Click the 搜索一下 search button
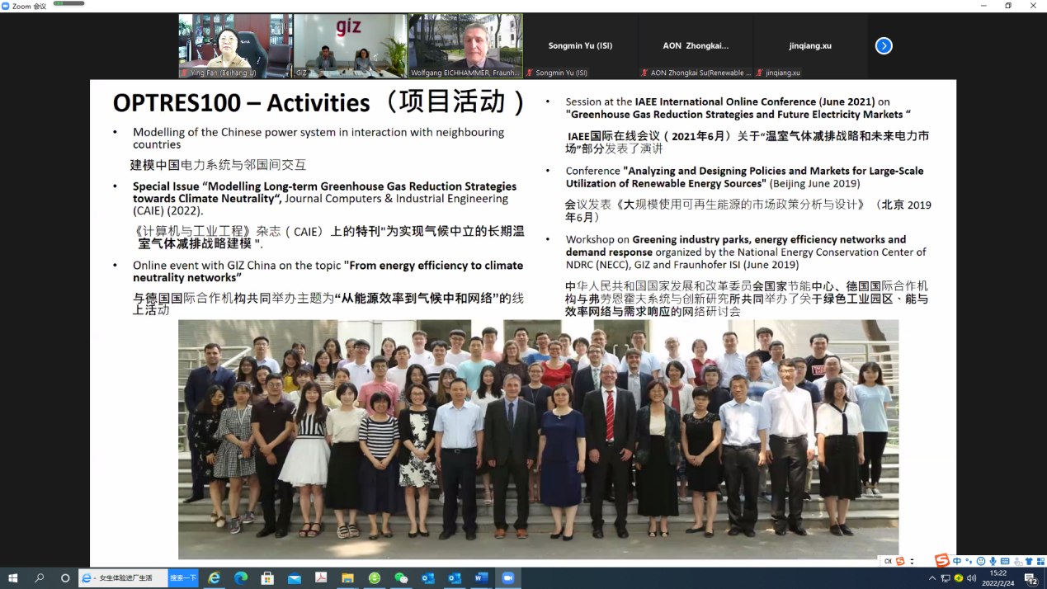The image size is (1047, 589). (x=183, y=578)
